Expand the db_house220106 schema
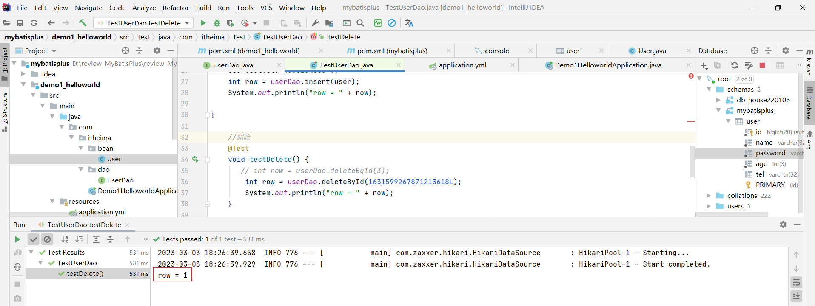Viewport: 815px width, 306px height. pyautogui.click(x=718, y=100)
